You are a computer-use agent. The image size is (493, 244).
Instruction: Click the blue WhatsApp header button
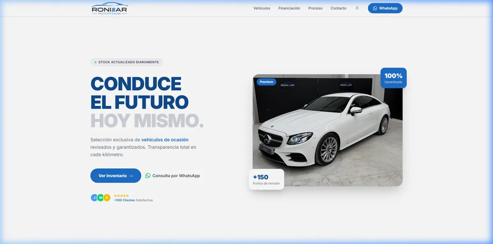[385, 8]
